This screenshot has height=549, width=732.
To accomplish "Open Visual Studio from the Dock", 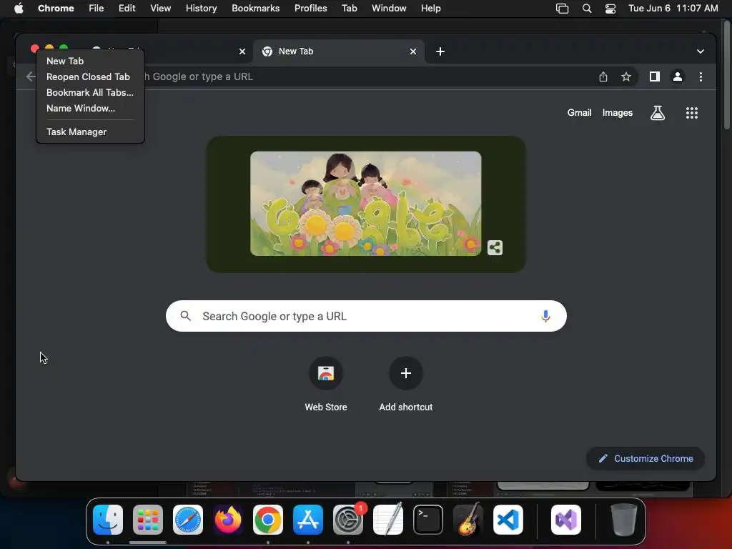I will point(566,520).
